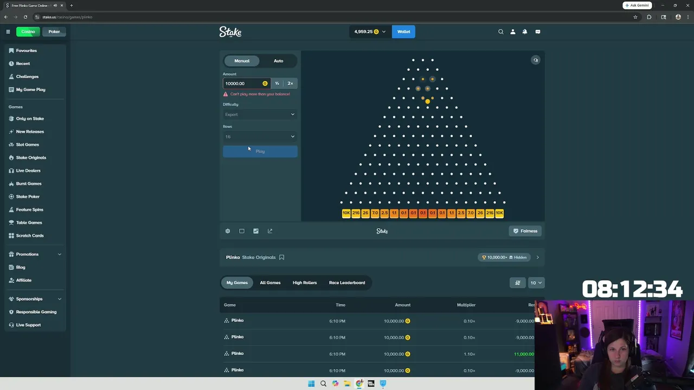This screenshot has width=694, height=390.
Task: Click the search magnifier icon in header
Action: click(x=501, y=31)
